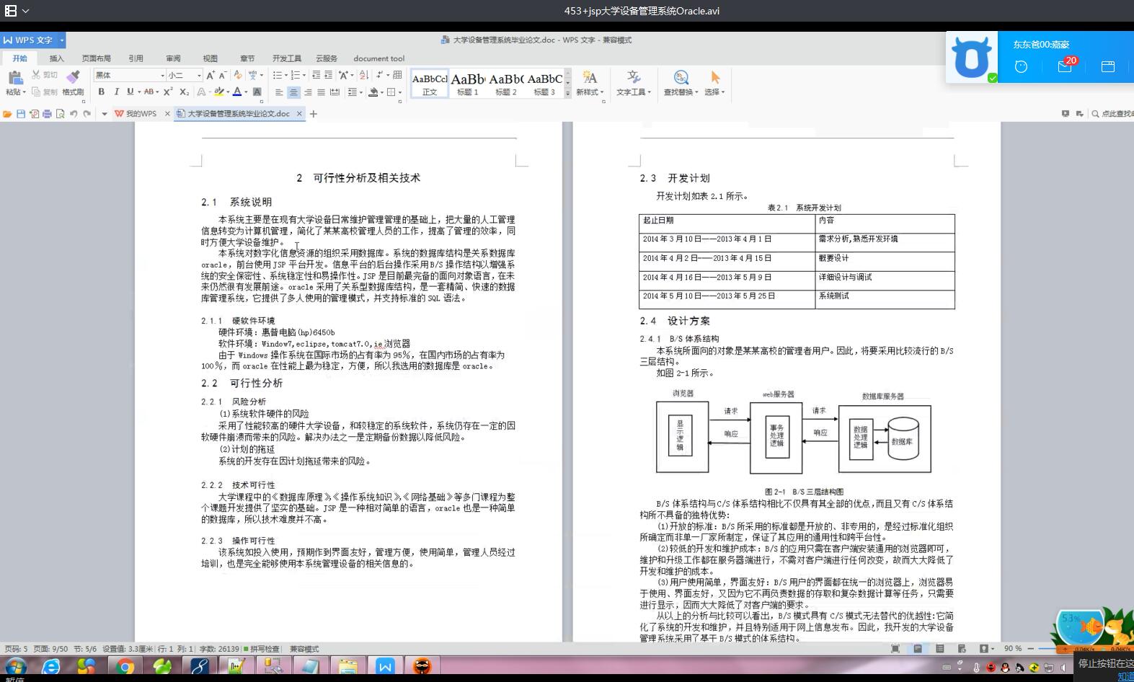The image size is (1134, 682).
Task: Click the sort A-Z icon
Action: coord(363,75)
